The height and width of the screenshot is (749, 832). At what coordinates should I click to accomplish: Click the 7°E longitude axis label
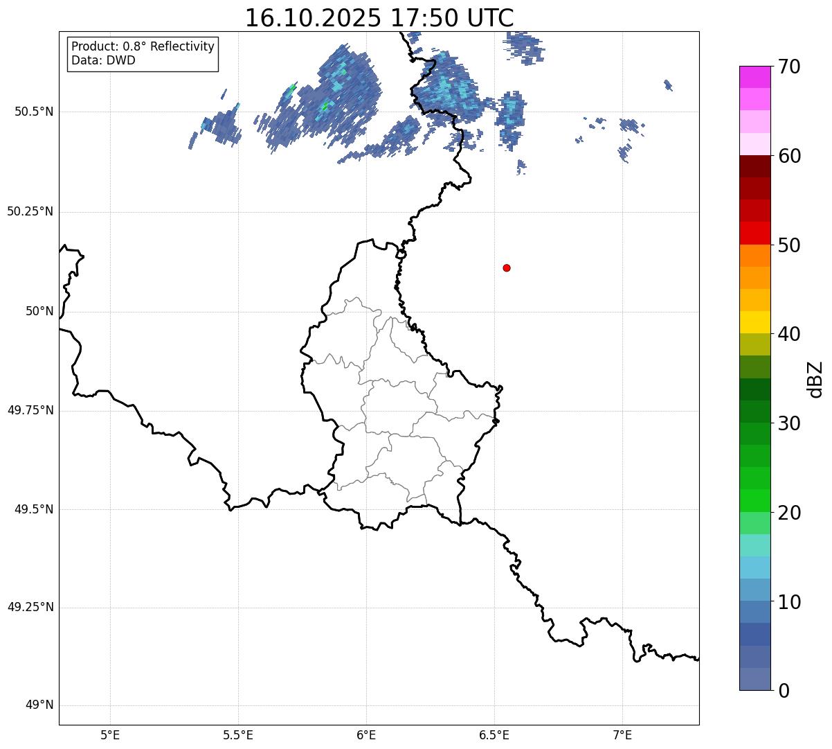click(x=622, y=734)
